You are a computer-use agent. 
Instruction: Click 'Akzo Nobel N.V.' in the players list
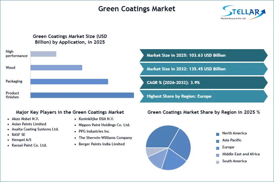coord(25,119)
